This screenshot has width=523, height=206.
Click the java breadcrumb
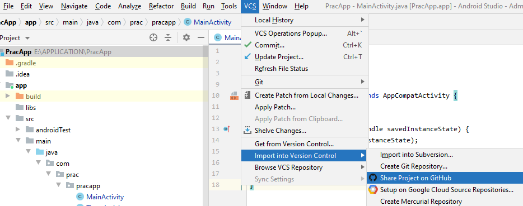click(92, 22)
